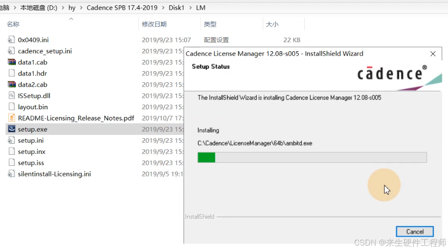The height and width of the screenshot is (250, 448).
Task: Open 本地磁盘 (D:) in address bar
Action: tap(39, 8)
